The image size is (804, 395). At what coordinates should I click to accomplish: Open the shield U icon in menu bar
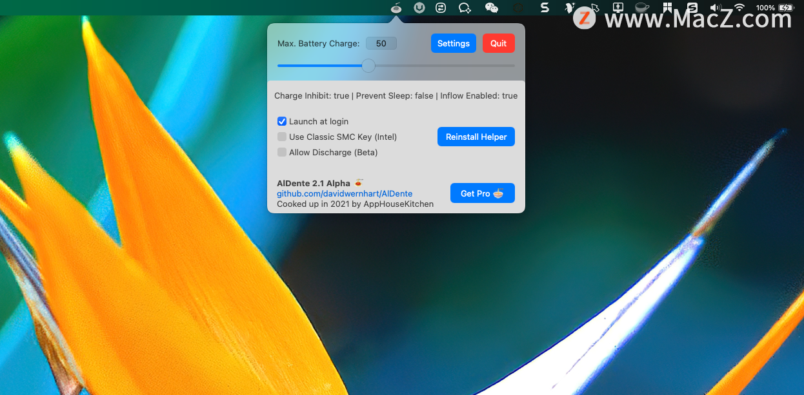click(x=419, y=8)
